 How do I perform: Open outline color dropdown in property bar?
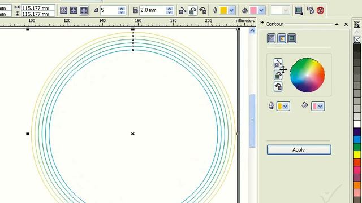click(x=232, y=10)
